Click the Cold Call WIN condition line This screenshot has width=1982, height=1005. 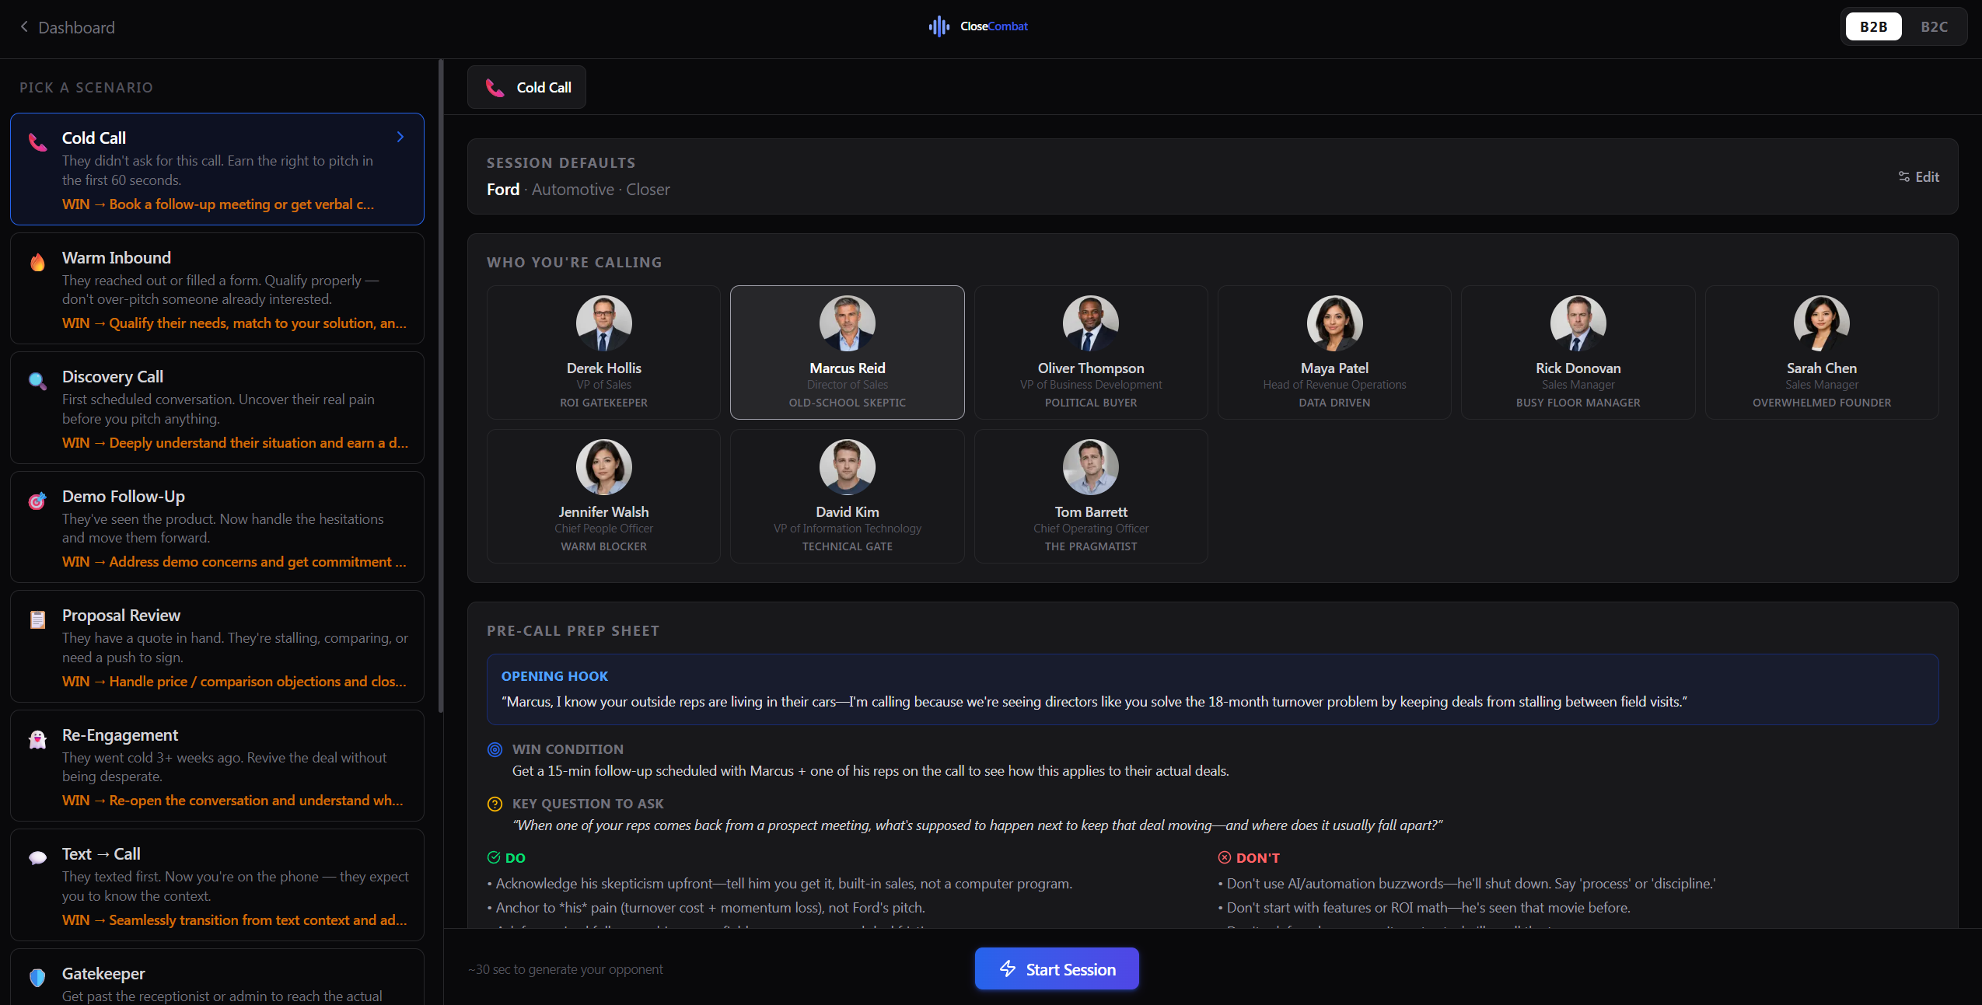218,204
